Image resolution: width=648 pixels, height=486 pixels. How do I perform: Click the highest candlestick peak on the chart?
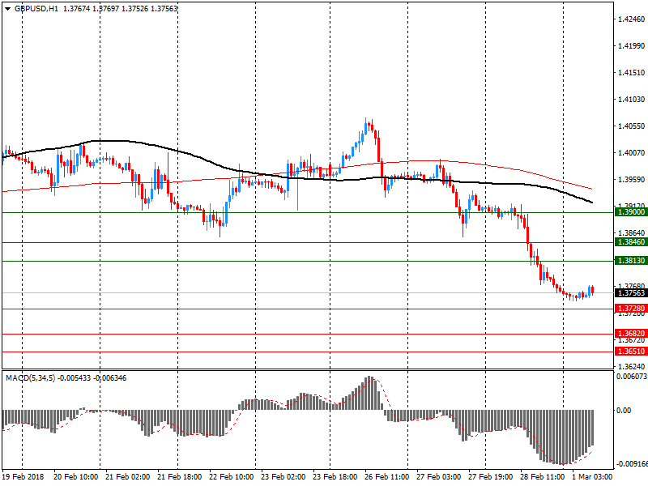pyautogui.click(x=368, y=122)
